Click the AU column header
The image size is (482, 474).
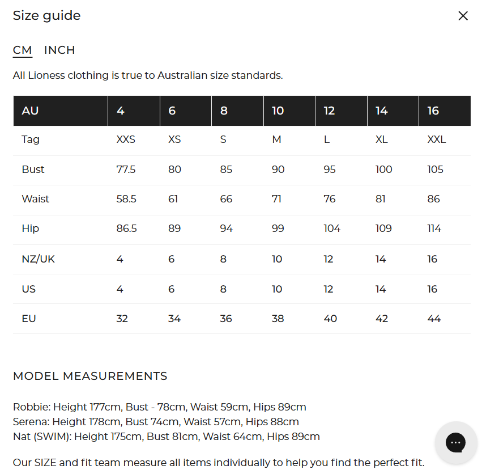click(x=30, y=111)
